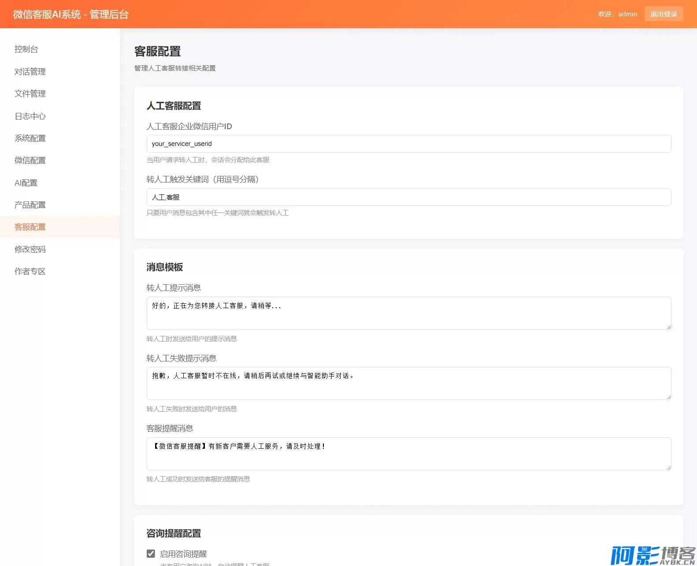The image size is (697, 566).
Task: Click inside 转人工提示消息 textarea
Action: 408,313
